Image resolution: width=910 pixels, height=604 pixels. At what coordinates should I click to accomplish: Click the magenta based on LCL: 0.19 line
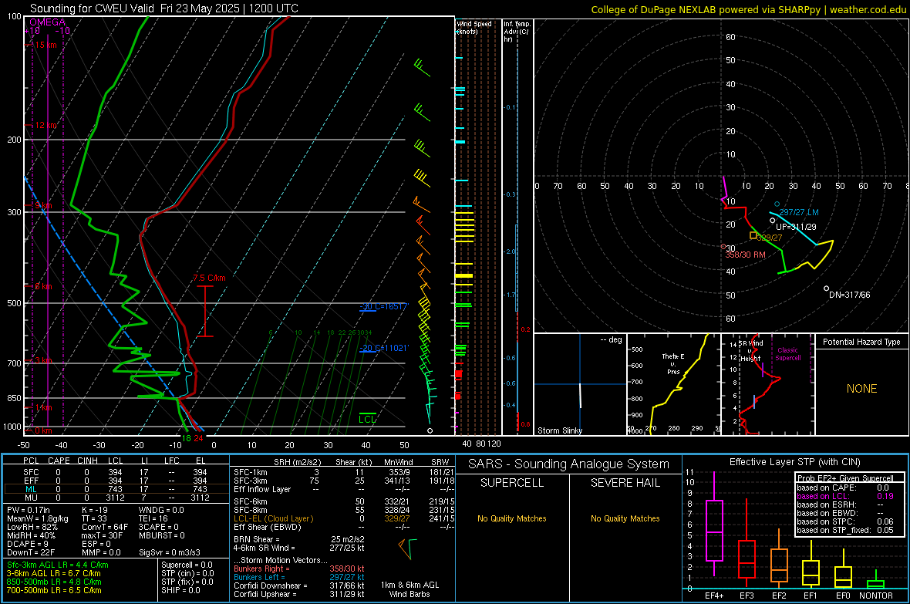tap(845, 496)
